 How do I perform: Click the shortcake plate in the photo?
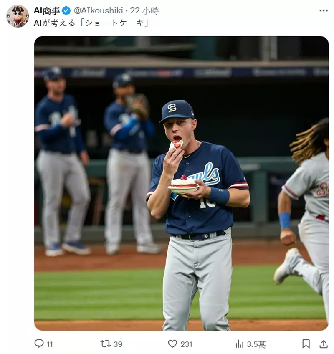coord(184,186)
